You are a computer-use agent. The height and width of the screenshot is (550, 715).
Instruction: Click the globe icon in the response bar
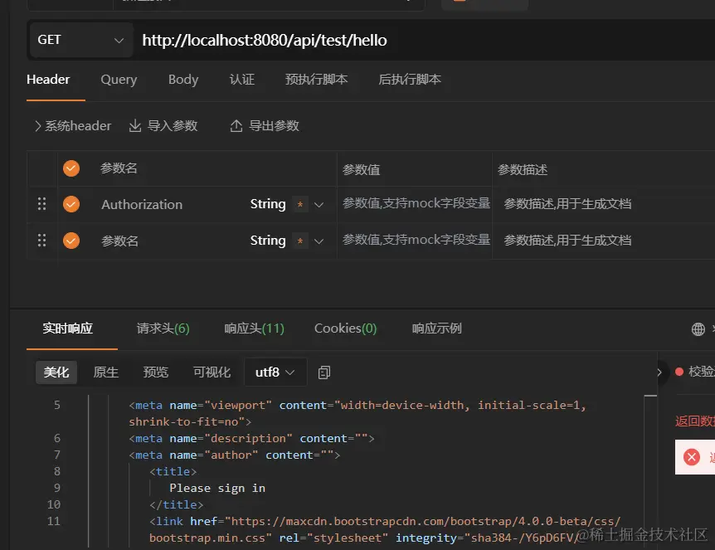(x=698, y=329)
